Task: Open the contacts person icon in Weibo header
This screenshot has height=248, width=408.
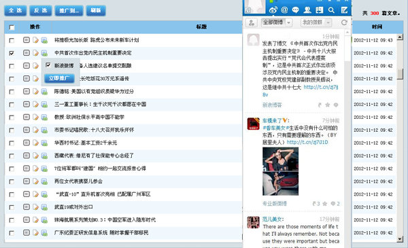Action: (x=307, y=10)
